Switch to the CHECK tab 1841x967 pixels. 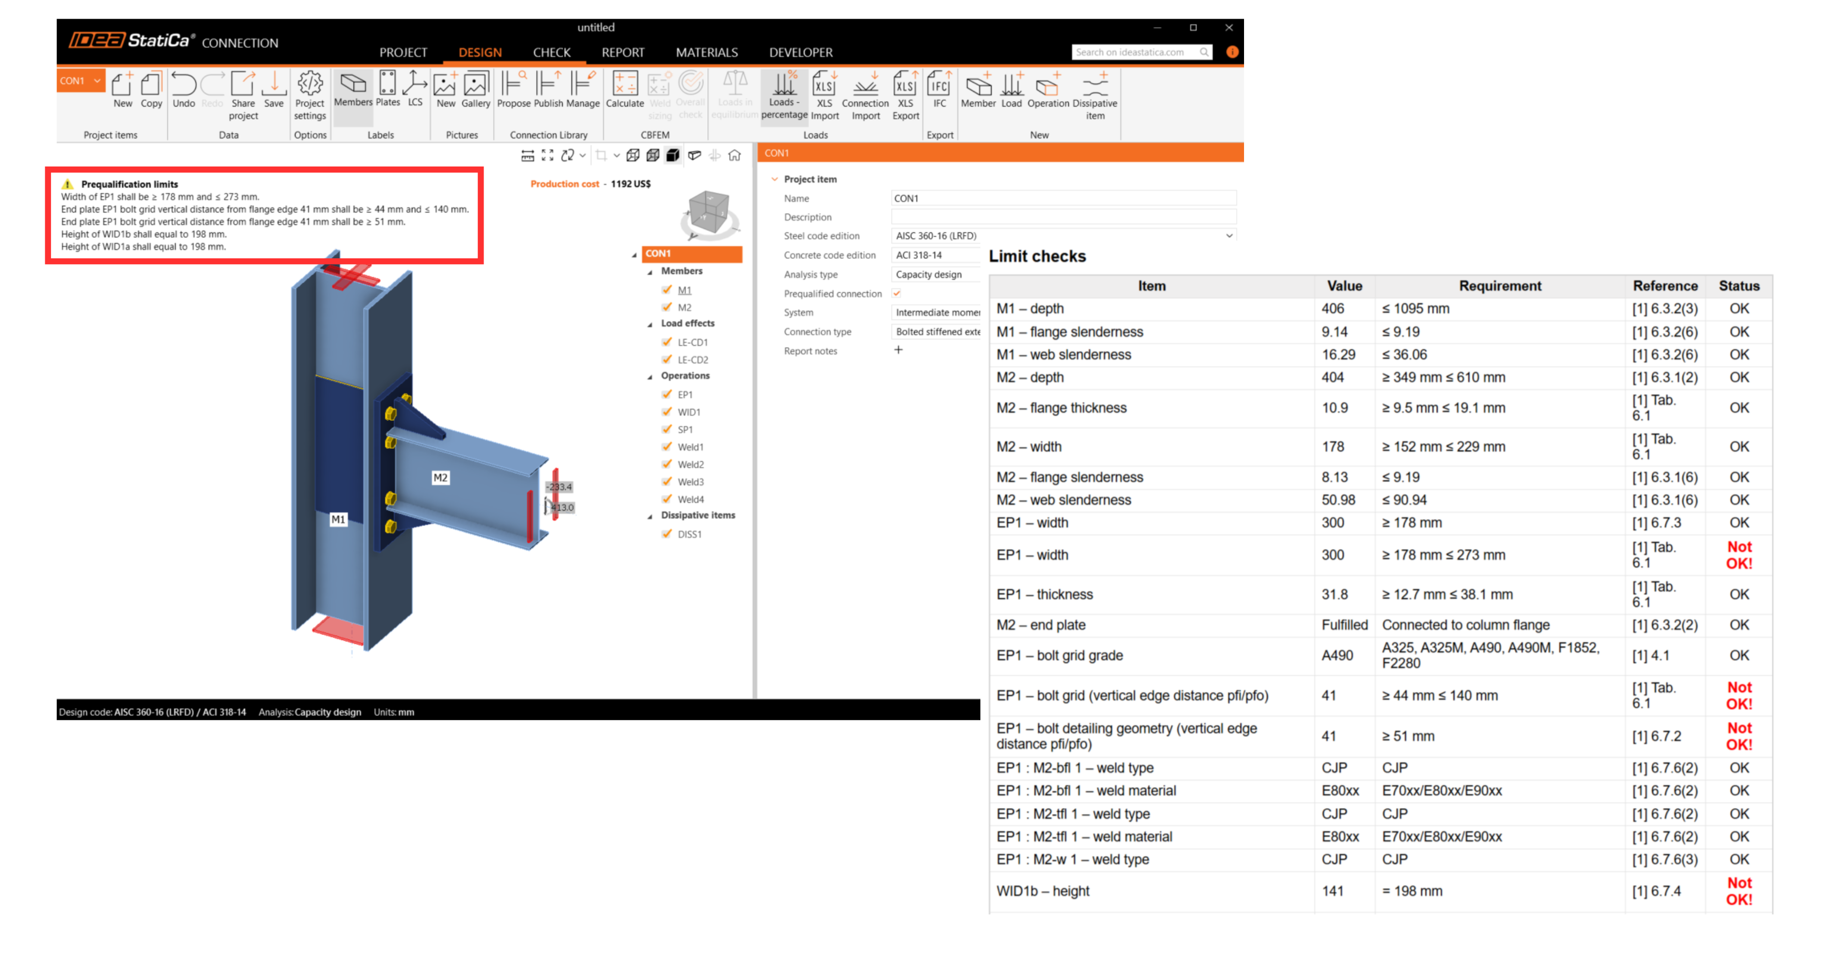(551, 52)
